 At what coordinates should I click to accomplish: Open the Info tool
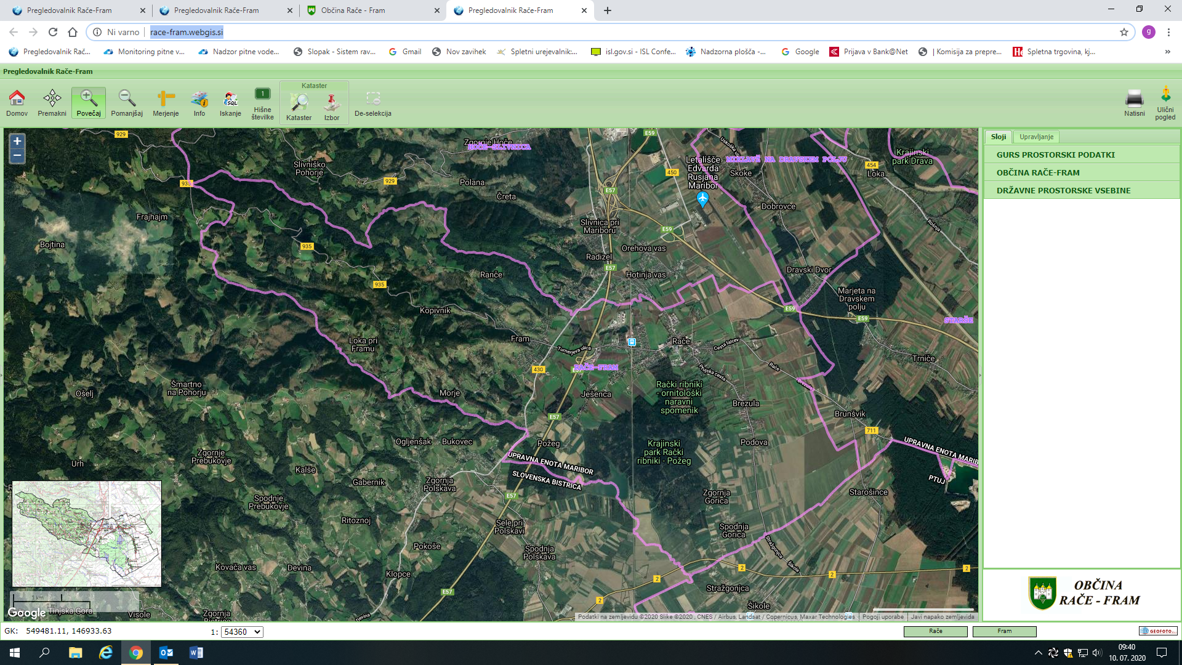coord(199,102)
